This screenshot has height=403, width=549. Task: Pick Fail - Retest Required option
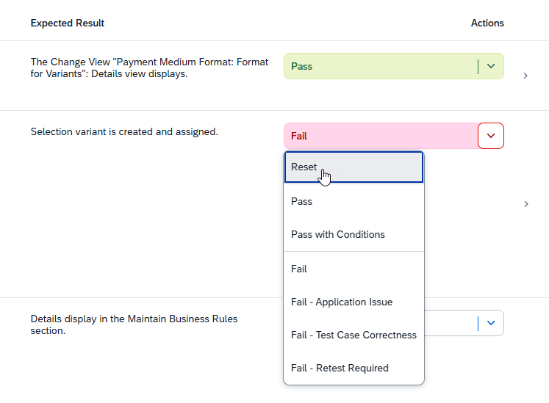[x=354, y=368]
